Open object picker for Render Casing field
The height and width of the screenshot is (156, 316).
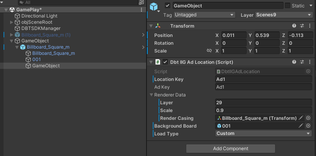click(x=308, y=118)
